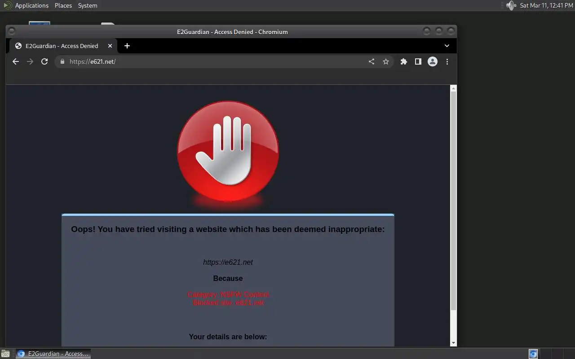This screenshot has height=359, width=575.
Task: Open the Applications menu
Action: 32,5
